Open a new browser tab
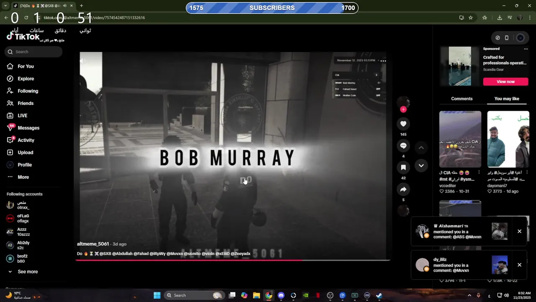This screenshot has width=536, height=302. (81, 6)
